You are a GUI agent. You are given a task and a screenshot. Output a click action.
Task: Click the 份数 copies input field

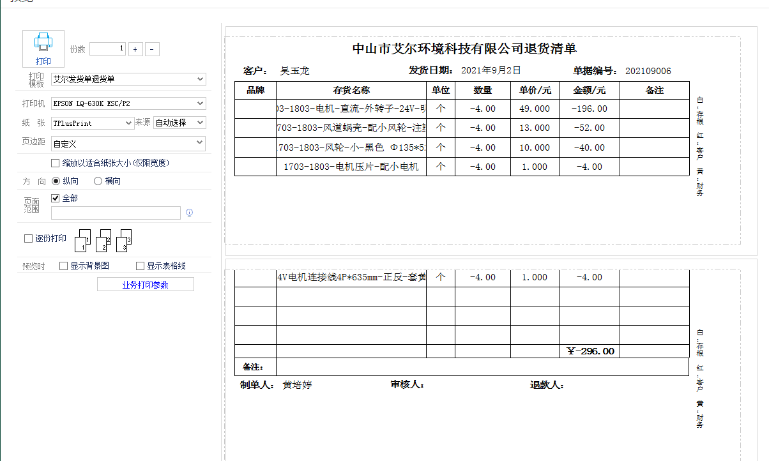click(x=107, y=49)
